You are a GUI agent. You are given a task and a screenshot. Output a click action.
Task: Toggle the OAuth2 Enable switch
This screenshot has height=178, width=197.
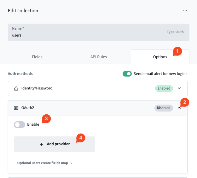pos(19,124)
